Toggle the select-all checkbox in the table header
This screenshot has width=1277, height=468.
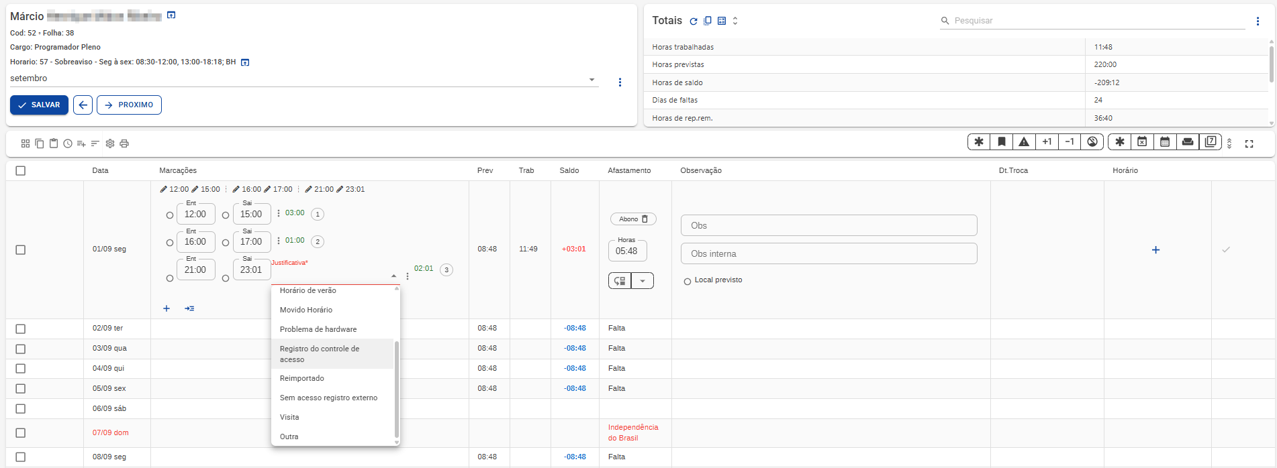[21, 171]
